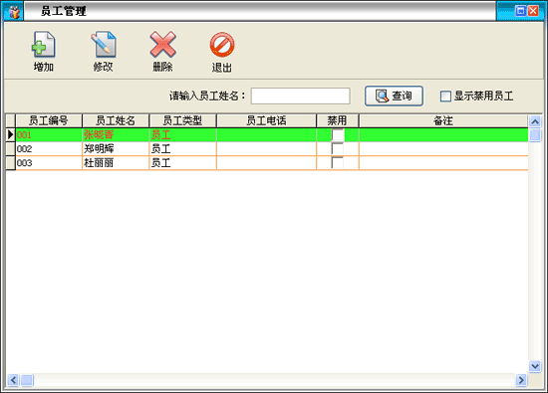Select the name 张晓香
Viewport: 548px width, 393px height.
coord(116,135)
